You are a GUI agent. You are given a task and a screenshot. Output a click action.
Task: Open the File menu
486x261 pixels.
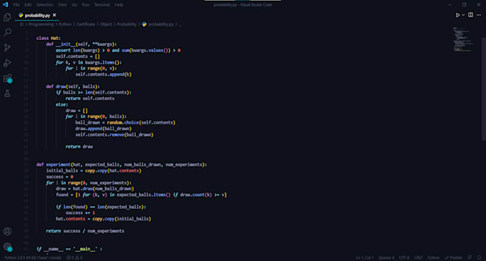16,5
